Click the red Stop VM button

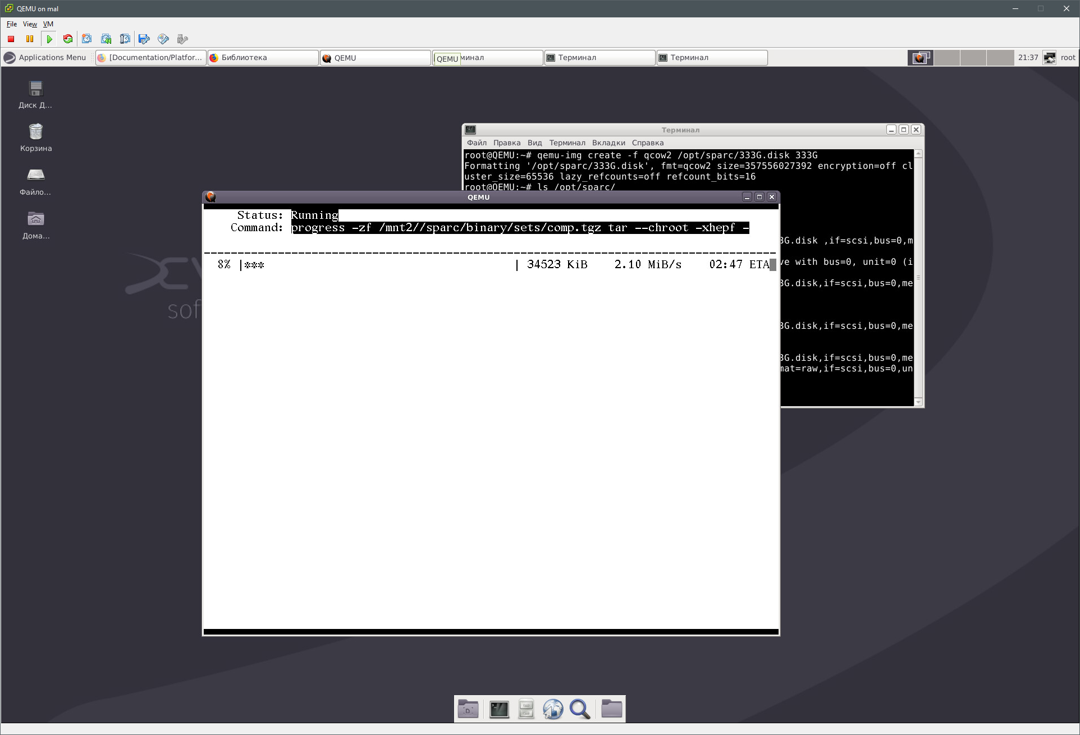tap(11, 39)
